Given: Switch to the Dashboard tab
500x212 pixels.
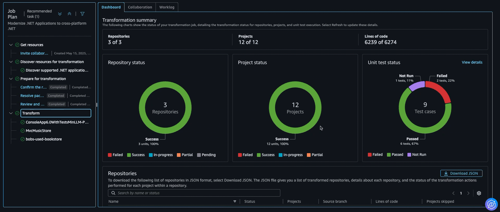Looking at the screenshot, I should (x=111, y=7).
